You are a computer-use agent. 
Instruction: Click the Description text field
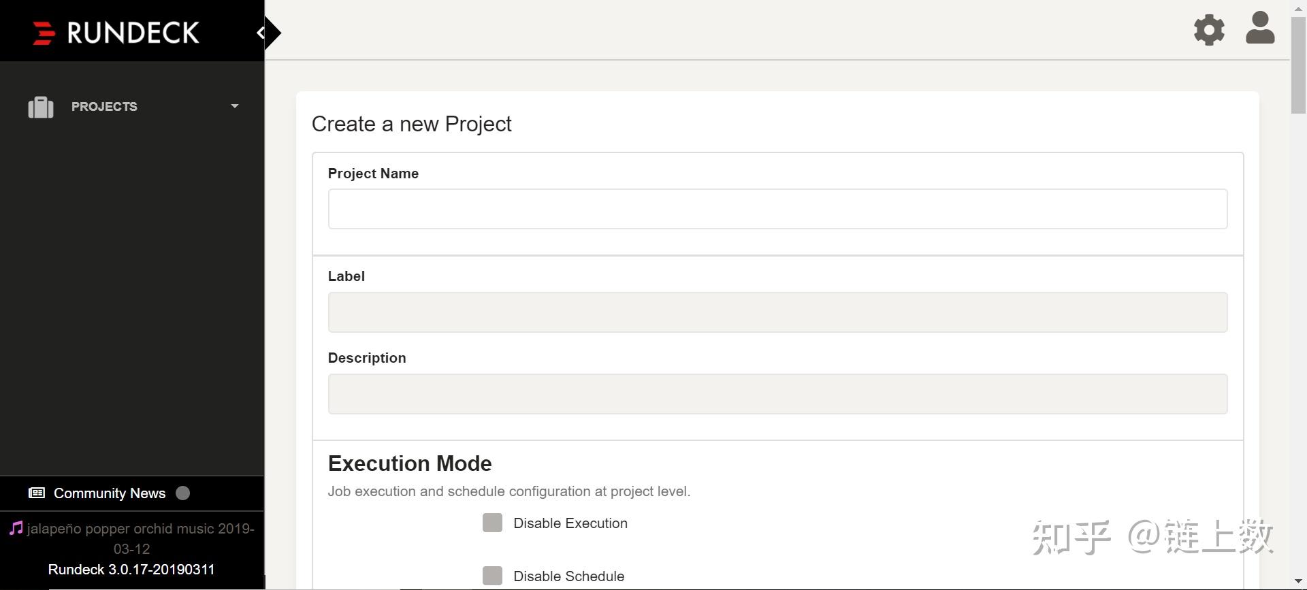pos(777,394)
